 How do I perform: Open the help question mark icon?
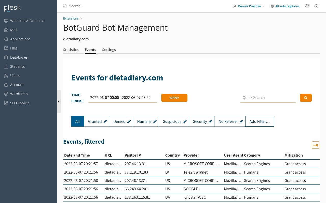pos(316,6)
